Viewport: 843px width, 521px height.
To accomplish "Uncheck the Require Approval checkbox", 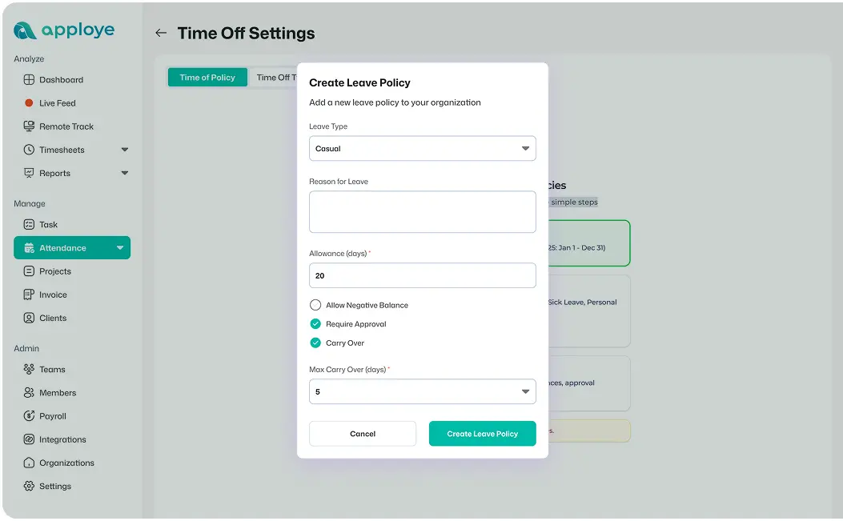I will pos(315,323).
